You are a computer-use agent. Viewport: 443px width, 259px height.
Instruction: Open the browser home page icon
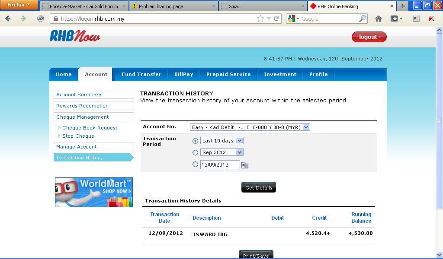tap(378, 19)
